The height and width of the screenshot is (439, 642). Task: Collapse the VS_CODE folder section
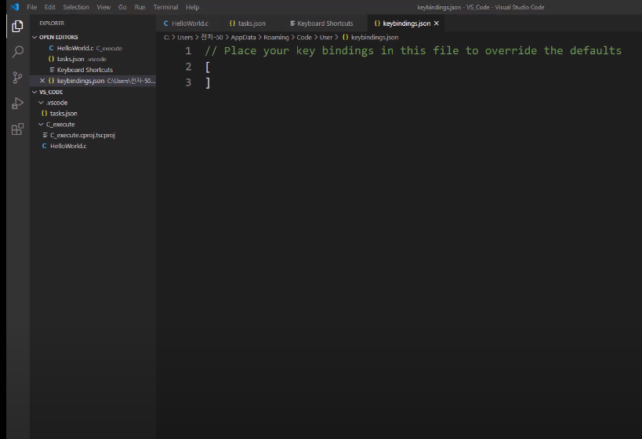[x=34, y=93]
